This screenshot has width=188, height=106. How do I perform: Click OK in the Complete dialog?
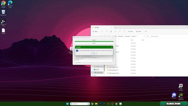click(94, 53)
